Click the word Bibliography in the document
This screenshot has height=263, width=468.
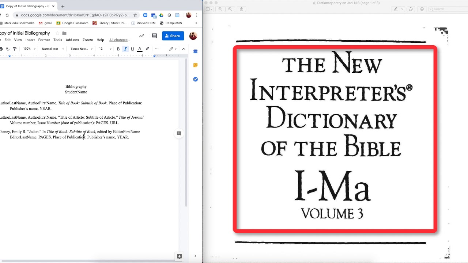76,87
